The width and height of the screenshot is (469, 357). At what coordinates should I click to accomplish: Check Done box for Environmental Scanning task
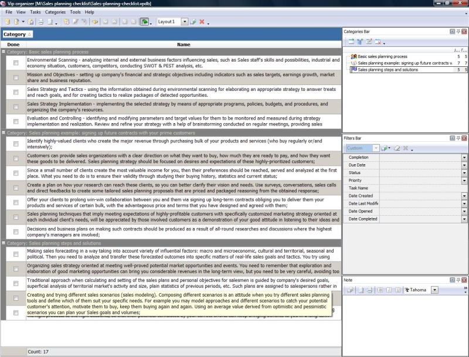(x=16, y=62)
